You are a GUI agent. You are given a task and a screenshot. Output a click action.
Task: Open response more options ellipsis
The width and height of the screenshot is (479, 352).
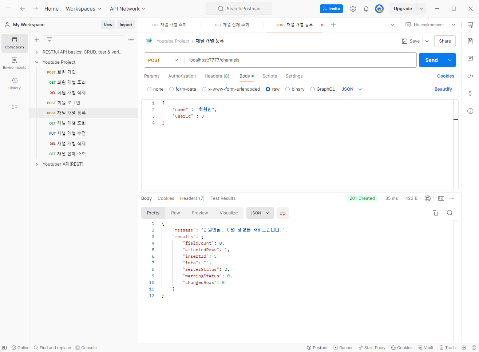point(451,198)
